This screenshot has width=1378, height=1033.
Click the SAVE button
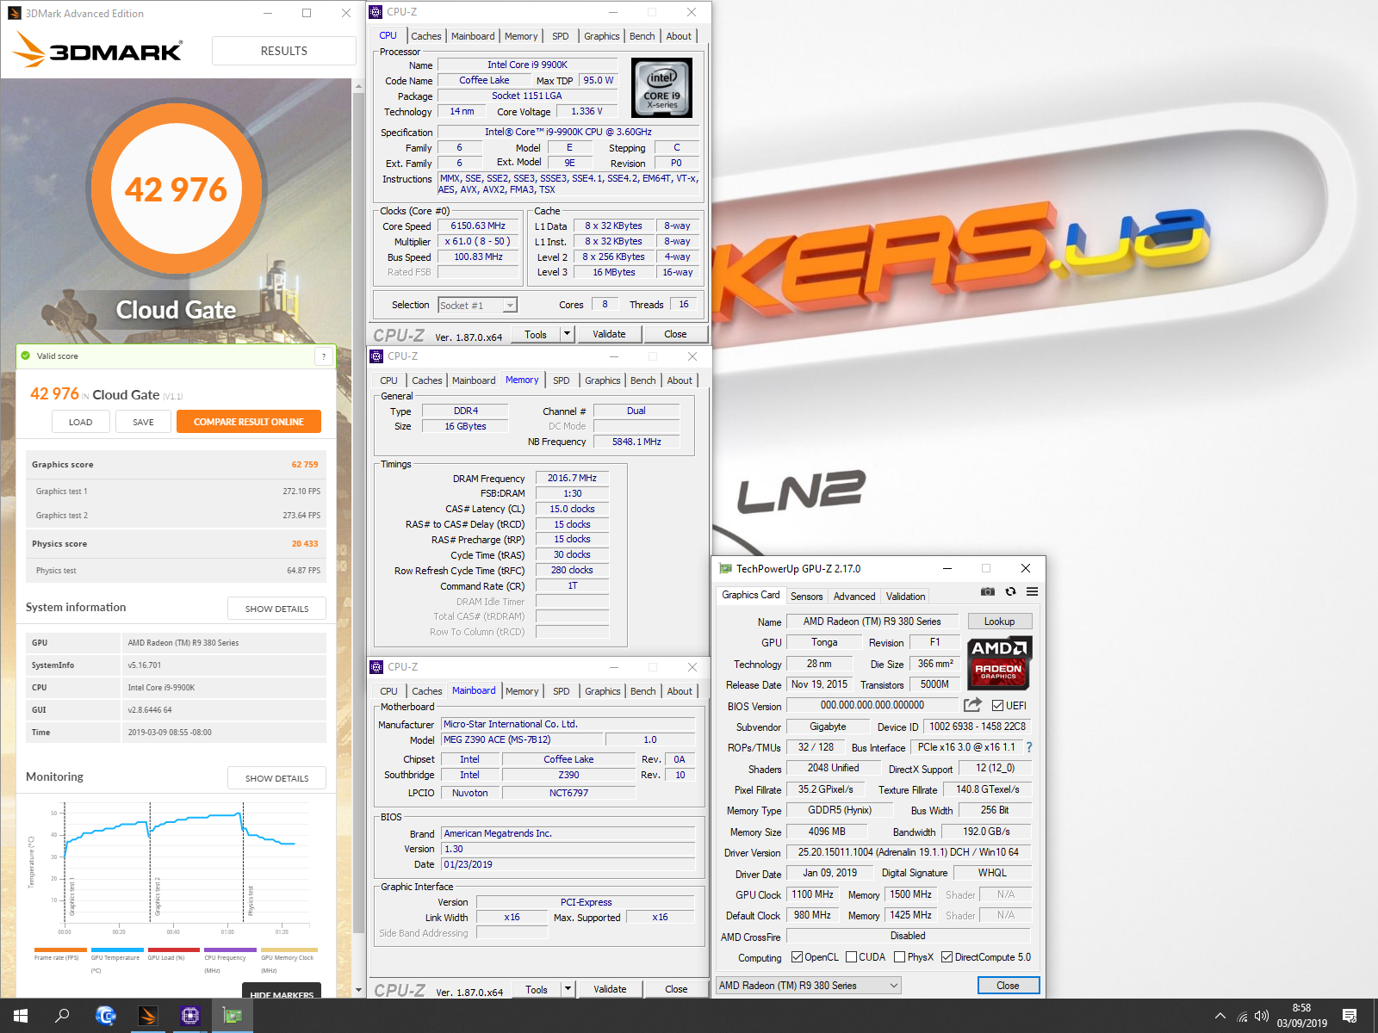tap(144, 422)
